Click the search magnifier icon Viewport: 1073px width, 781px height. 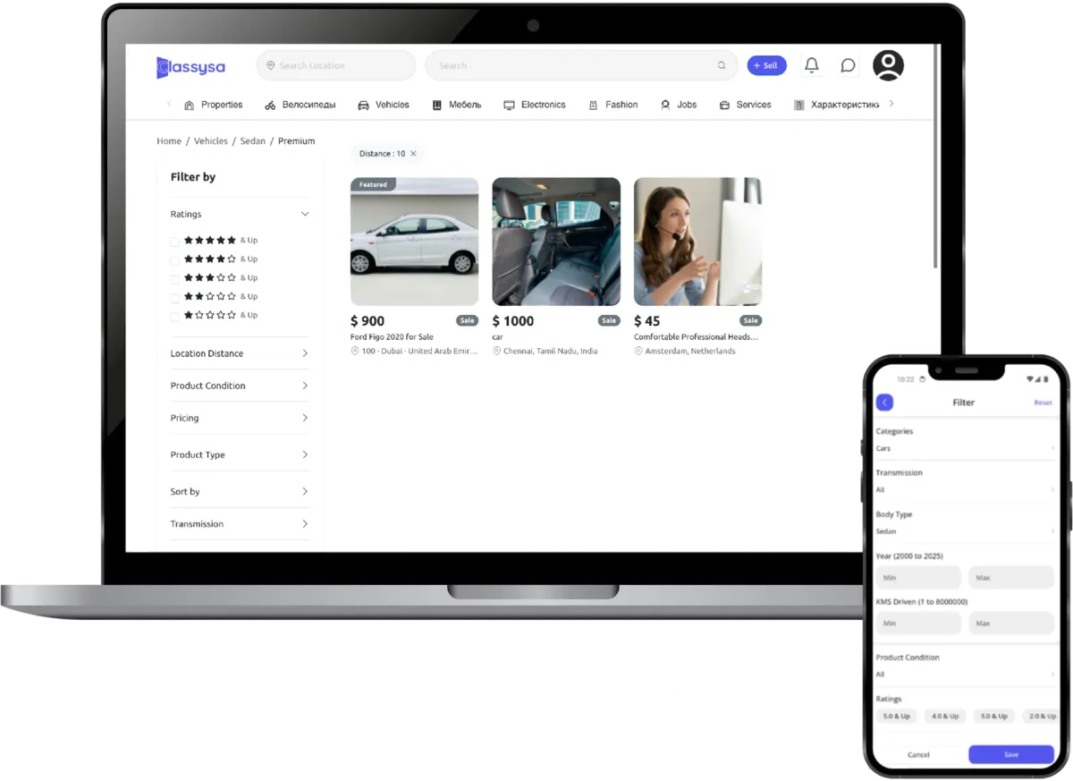[x=722, y=65]
